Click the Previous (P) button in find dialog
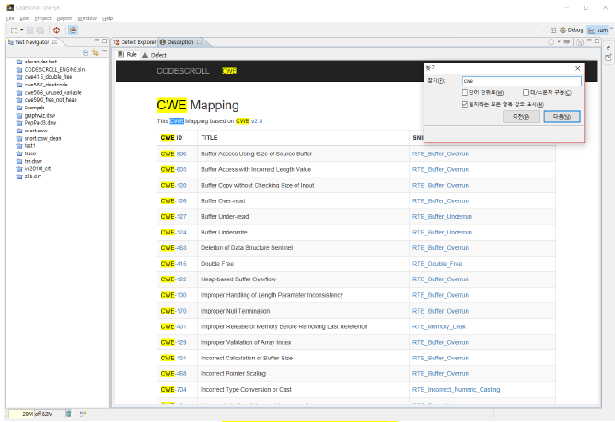This screenshot has height=422, width=615. pyautogui.click(x=521, y=117)
